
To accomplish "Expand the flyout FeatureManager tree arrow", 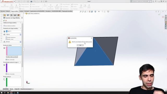I will [24, 14].
